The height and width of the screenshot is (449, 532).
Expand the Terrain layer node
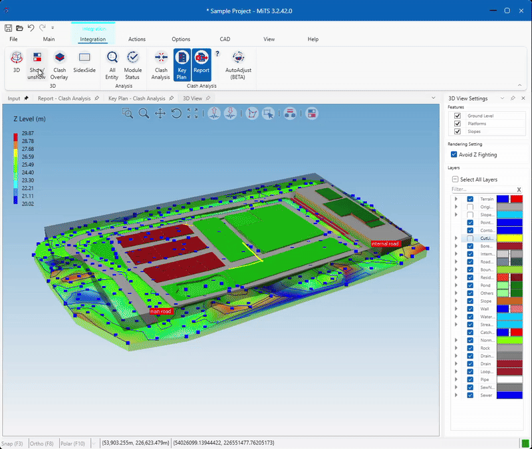pyautogui.click(x=456, y=199)
